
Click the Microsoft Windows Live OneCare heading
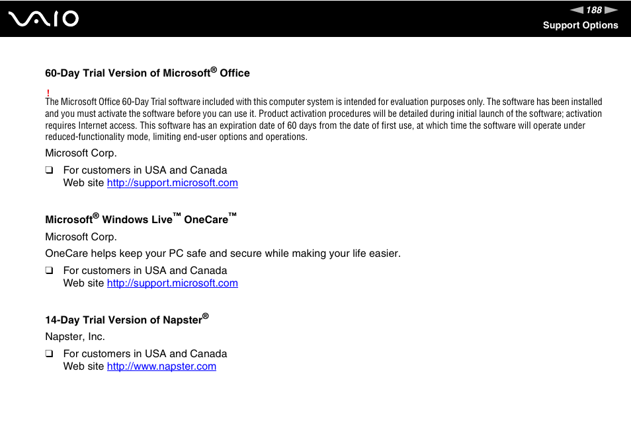(141, 219)
